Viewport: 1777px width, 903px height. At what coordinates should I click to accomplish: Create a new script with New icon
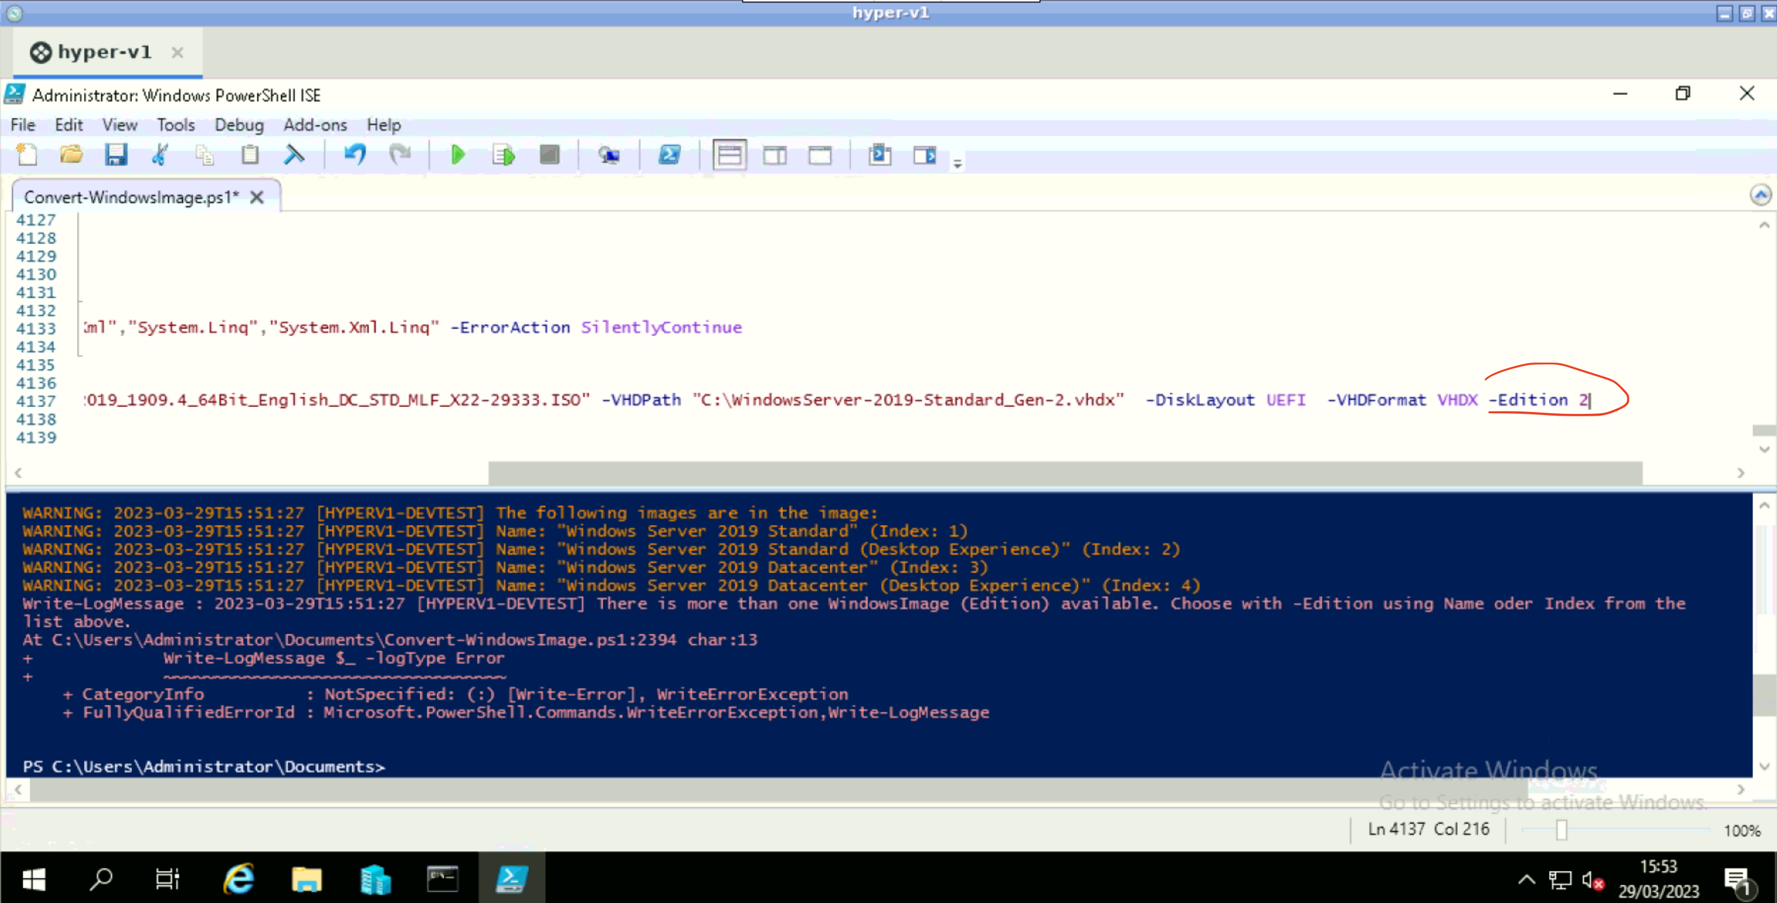coord(28,154)
